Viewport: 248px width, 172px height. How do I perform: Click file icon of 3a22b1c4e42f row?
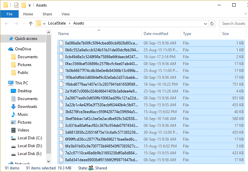click(x=61, y=105)
